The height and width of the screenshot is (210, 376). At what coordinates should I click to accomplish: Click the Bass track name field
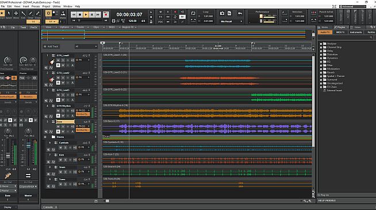coord(65,122)
